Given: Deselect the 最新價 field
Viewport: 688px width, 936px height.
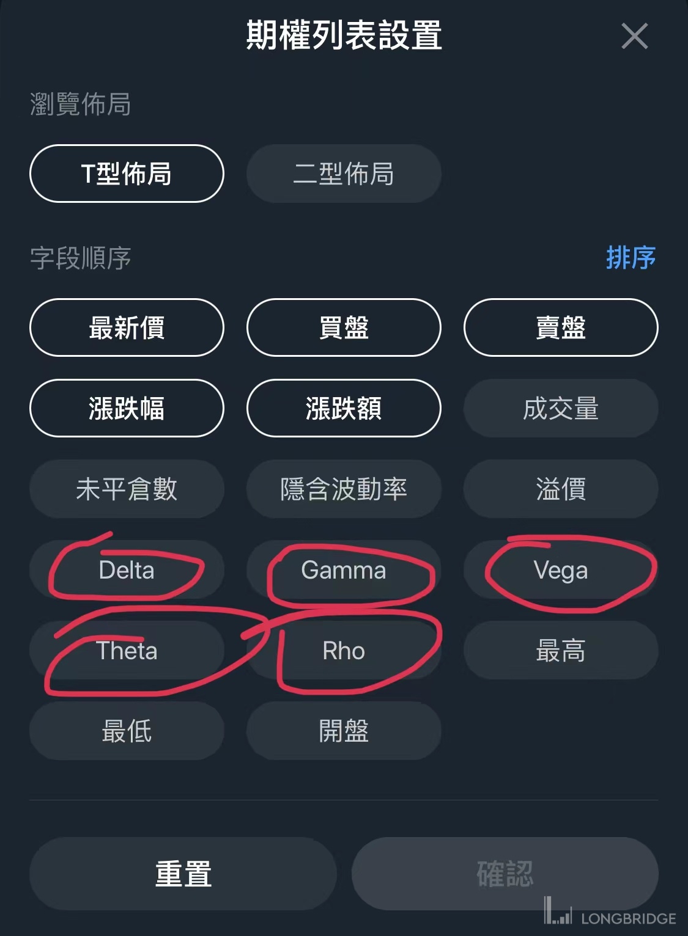Looking at the screenshot, I should pyautogui.click(x=127, y=327).
